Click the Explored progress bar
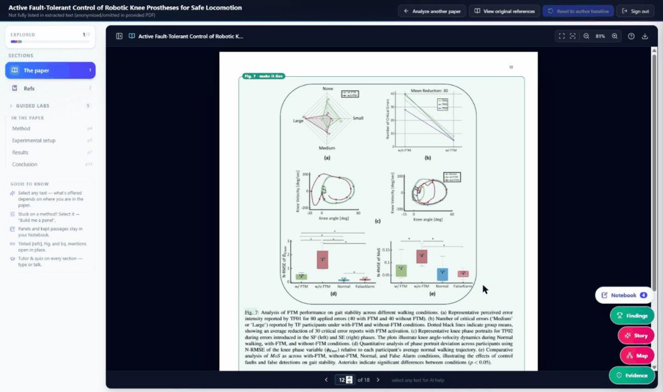The width and height of the screenshot is (663, 392). (50, 41)
